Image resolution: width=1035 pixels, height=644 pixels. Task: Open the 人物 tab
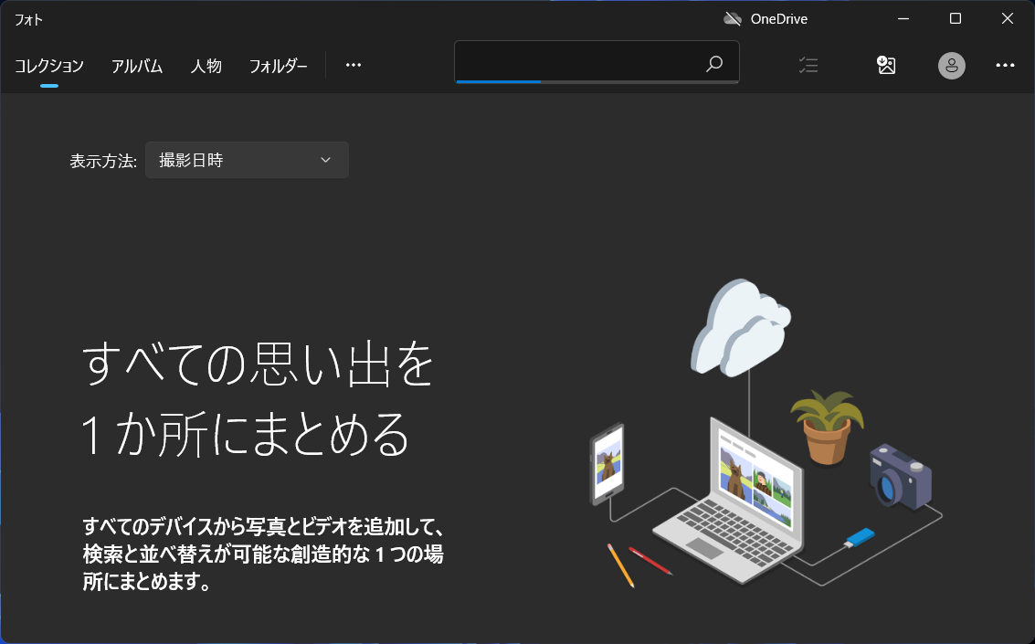pyautogui.click(x=206, y=66)
